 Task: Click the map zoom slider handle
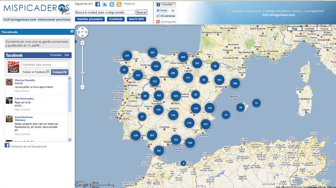pos(82,73)
